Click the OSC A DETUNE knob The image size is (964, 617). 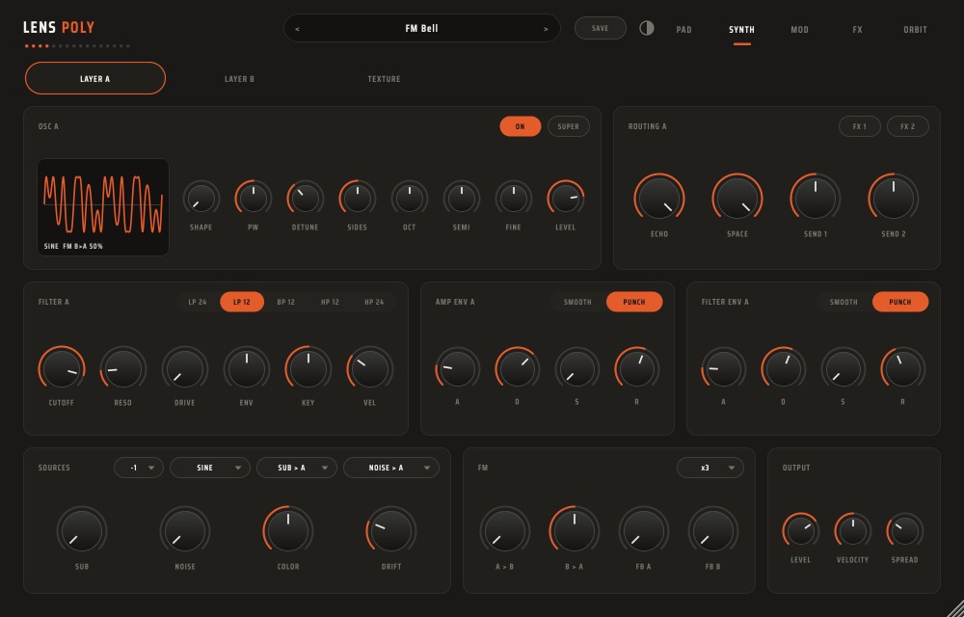(x=305, y=199)
